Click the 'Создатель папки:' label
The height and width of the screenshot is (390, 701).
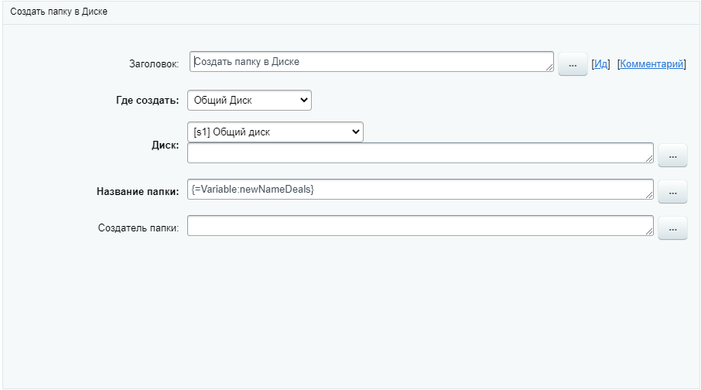[x=138, y=227]
